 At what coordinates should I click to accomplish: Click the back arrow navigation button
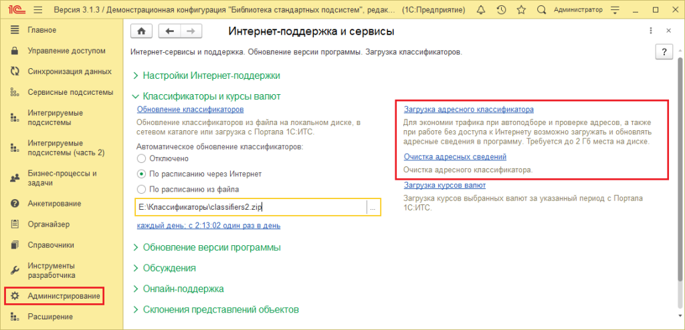[x=170, y=31]
